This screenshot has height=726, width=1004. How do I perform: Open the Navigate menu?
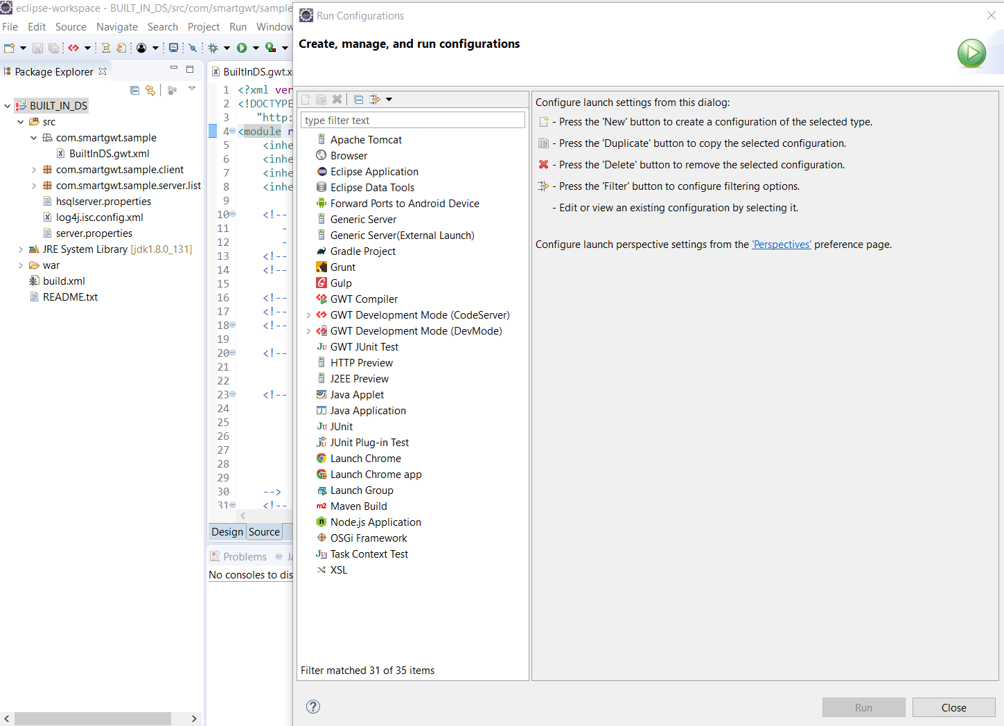tap(116, 27)
